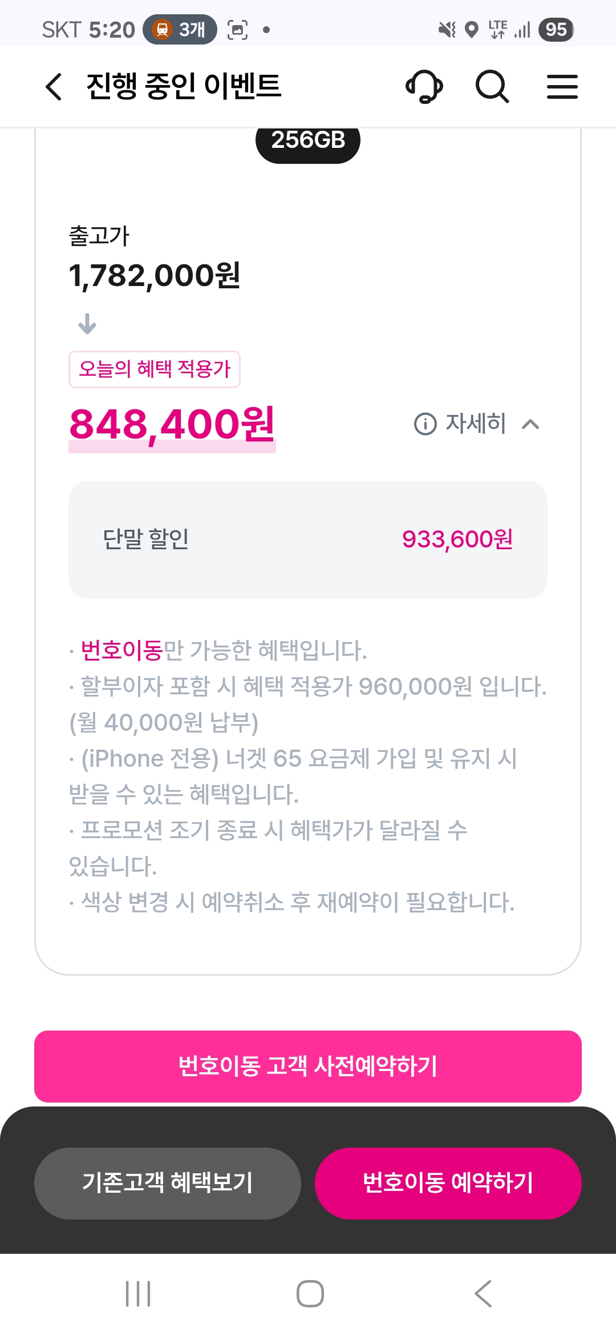The height and width of the screenshot is (1336, 616).
Task: Tap 번호이동 고객 사전예약하기 button
Action: 308,1066
